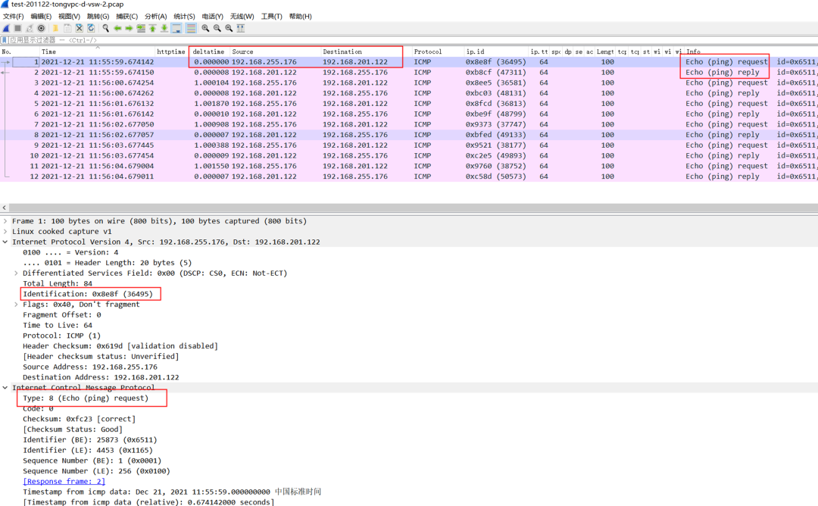
Task: Select the Sequence Number (BE): 1 field
Action: [92, 461]
